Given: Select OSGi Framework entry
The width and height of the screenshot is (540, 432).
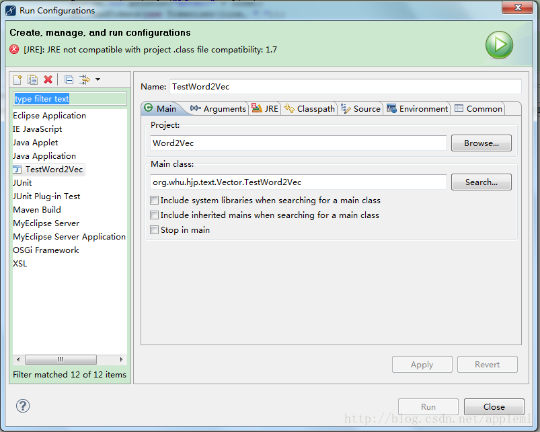Looking at the screenshot, I should [46, 250].
